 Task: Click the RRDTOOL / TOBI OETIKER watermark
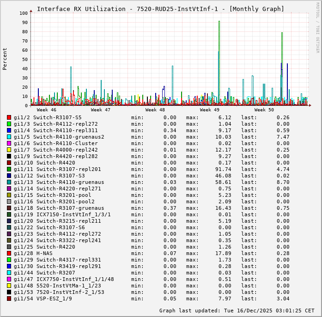(317, 27)
